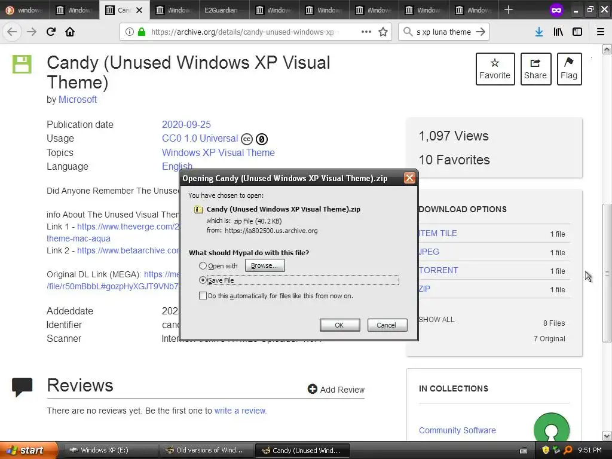Select the Save File radio button

[x=203, y=280]
